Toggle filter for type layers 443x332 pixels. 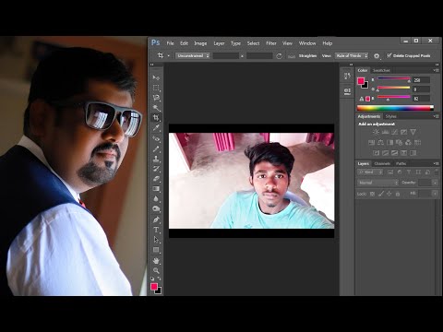tap(409, 172)
